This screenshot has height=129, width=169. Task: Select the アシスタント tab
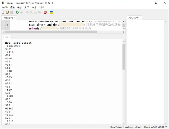click(133, 18)
